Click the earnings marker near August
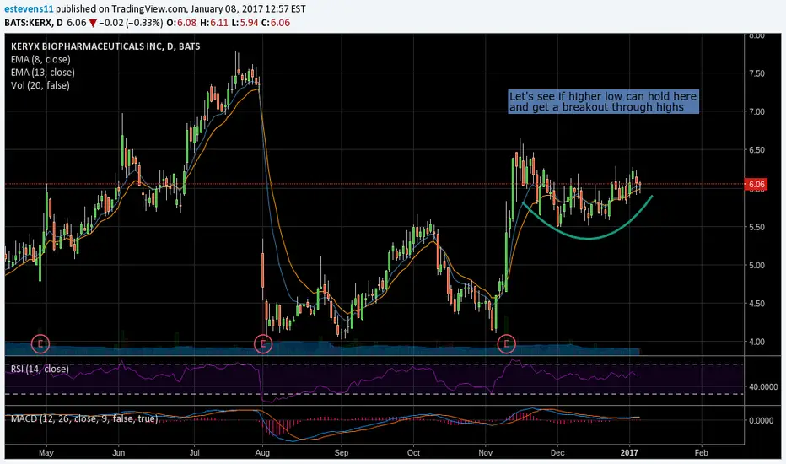786x464 pixels. pos(263,343)
